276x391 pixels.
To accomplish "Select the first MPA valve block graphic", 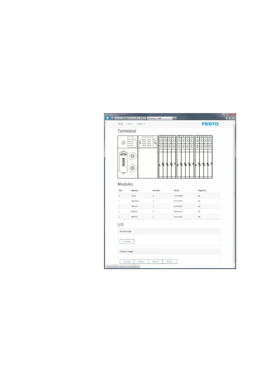I will coord(167,157).
